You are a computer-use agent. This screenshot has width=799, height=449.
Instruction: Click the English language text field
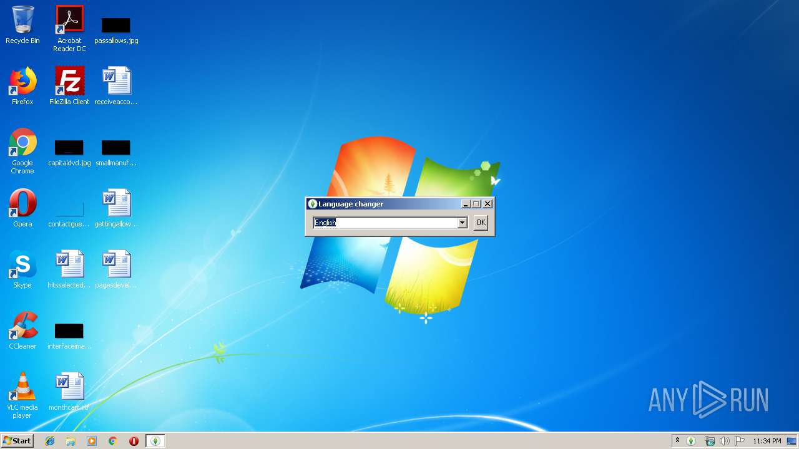point(385,223)
